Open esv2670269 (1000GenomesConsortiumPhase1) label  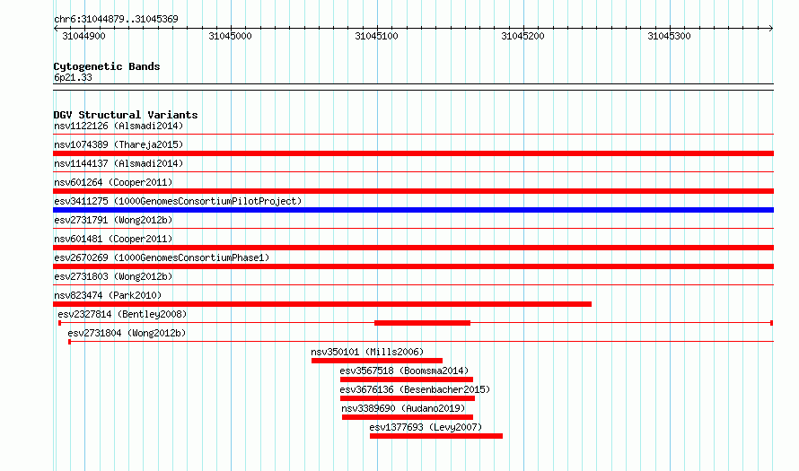(162, 257)
